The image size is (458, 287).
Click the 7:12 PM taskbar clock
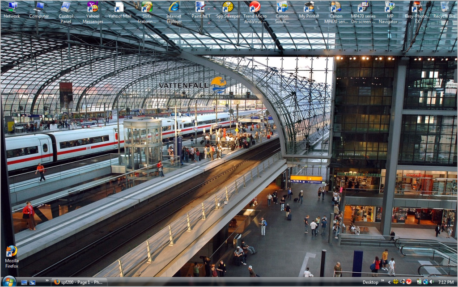coord(446,282)
